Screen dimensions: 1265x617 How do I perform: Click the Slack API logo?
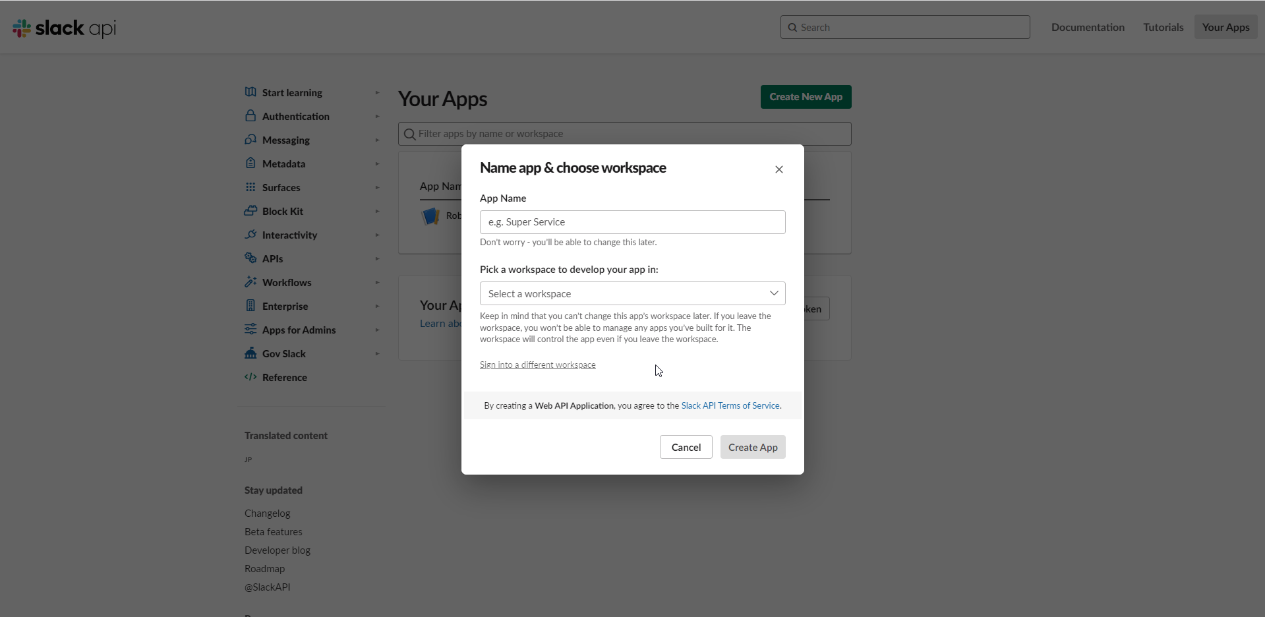(64, 28)
